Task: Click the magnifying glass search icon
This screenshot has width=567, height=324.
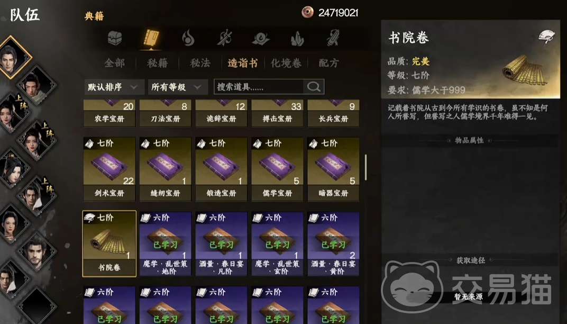Action: tap(314, 87)
